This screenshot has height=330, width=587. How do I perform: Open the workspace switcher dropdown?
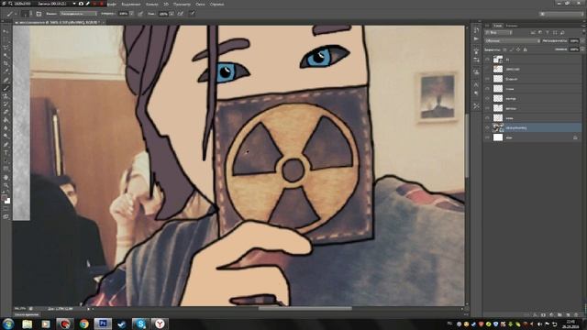(x=561, y=14)
